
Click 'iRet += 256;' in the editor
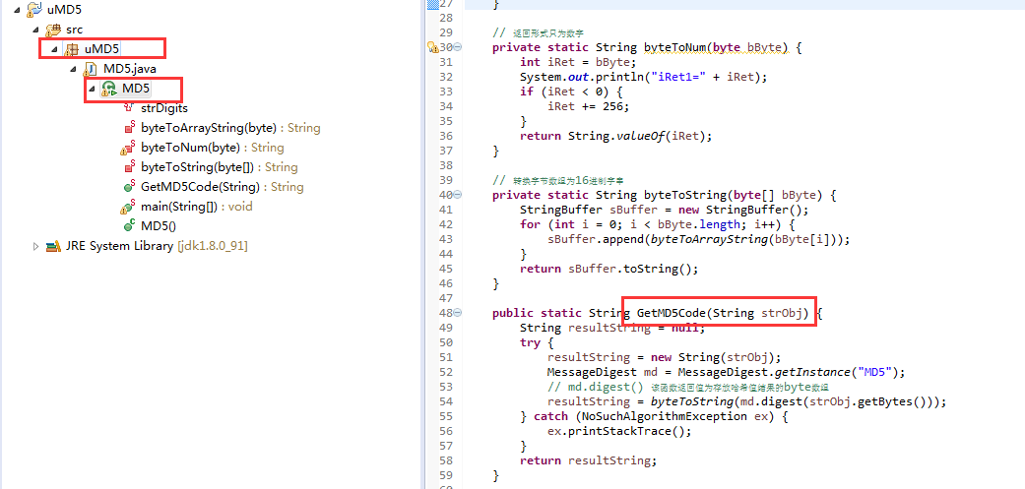click(x=589, y=106)
